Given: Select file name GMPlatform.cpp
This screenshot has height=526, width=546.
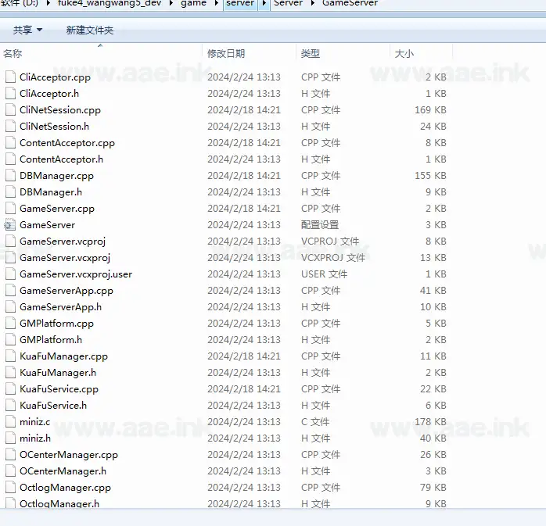Looking at the screenshot, I should pyautogui.click(x=56, y=324).
